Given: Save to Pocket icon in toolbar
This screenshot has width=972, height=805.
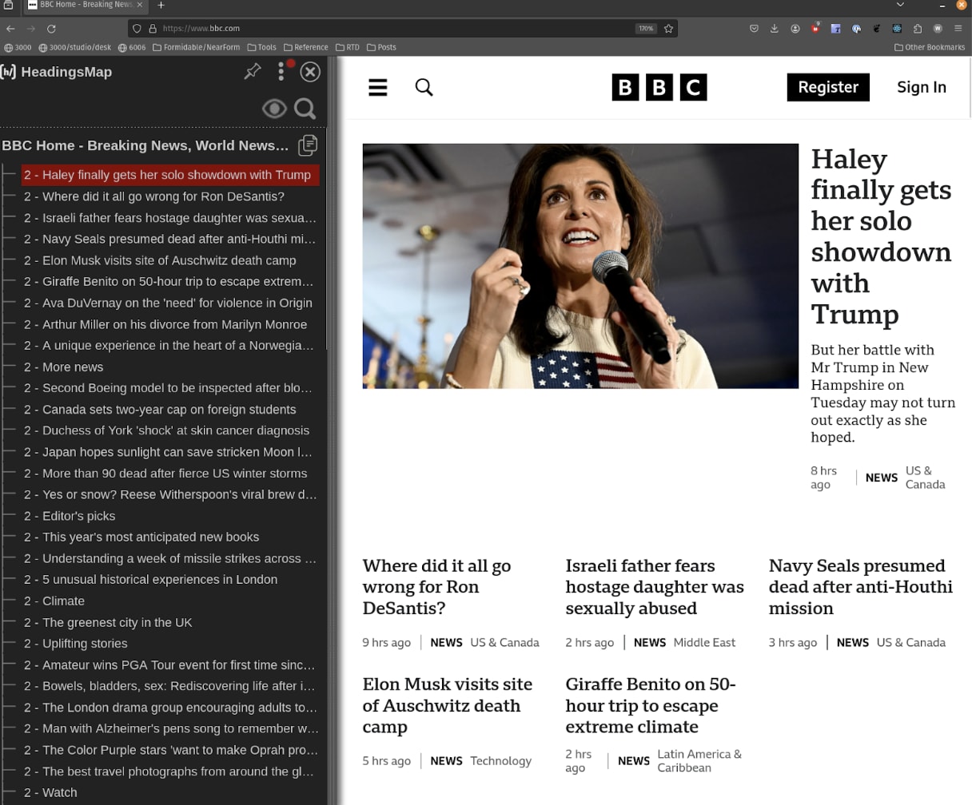Looking at the screenshot, I should click(x=754, y=29).
